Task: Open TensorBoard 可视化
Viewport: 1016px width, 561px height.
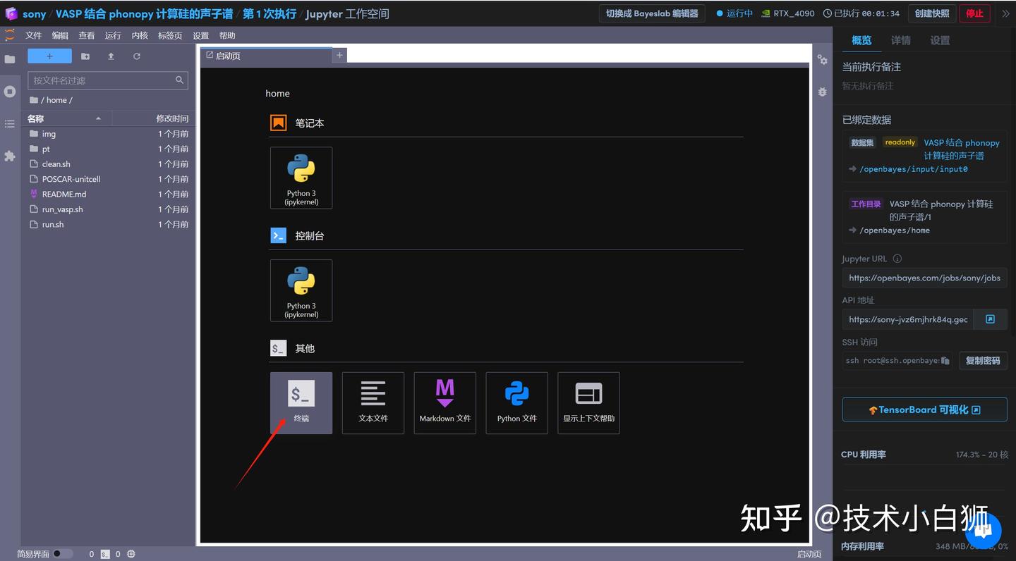Action: (x=924, y=409)
